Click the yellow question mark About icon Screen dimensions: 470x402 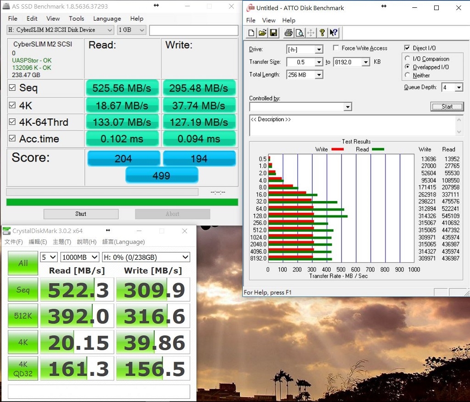click(x=322, y=33)
